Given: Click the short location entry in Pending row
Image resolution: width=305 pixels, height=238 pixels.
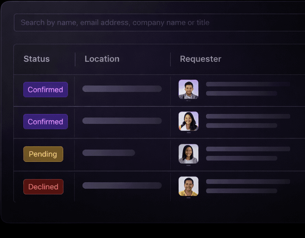Looking at the screenshot, I should [x=109, y=153].
